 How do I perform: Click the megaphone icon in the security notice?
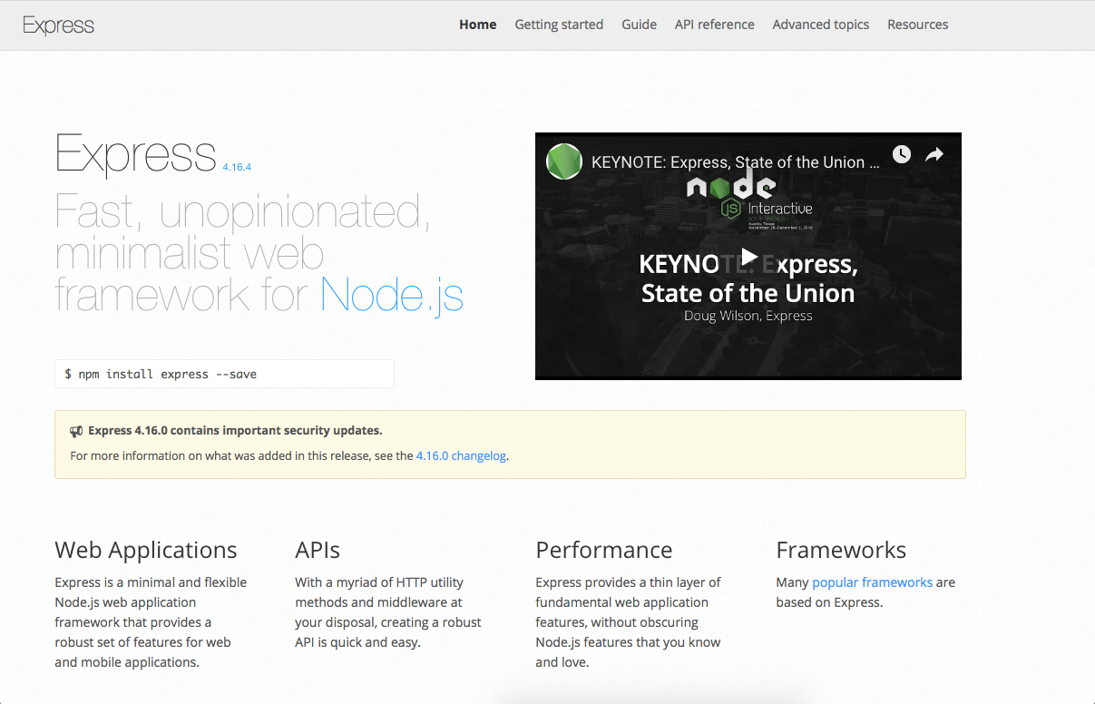[x=76, y=431]
